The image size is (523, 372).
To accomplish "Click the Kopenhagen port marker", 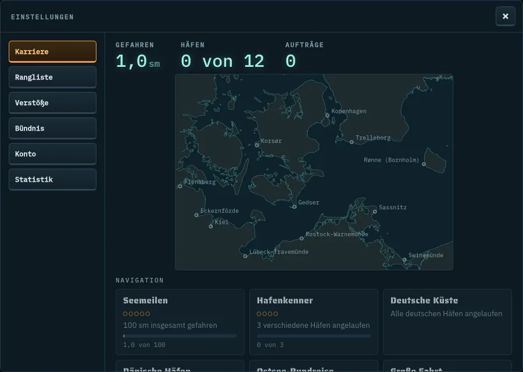I will click(x=327, y=116).
